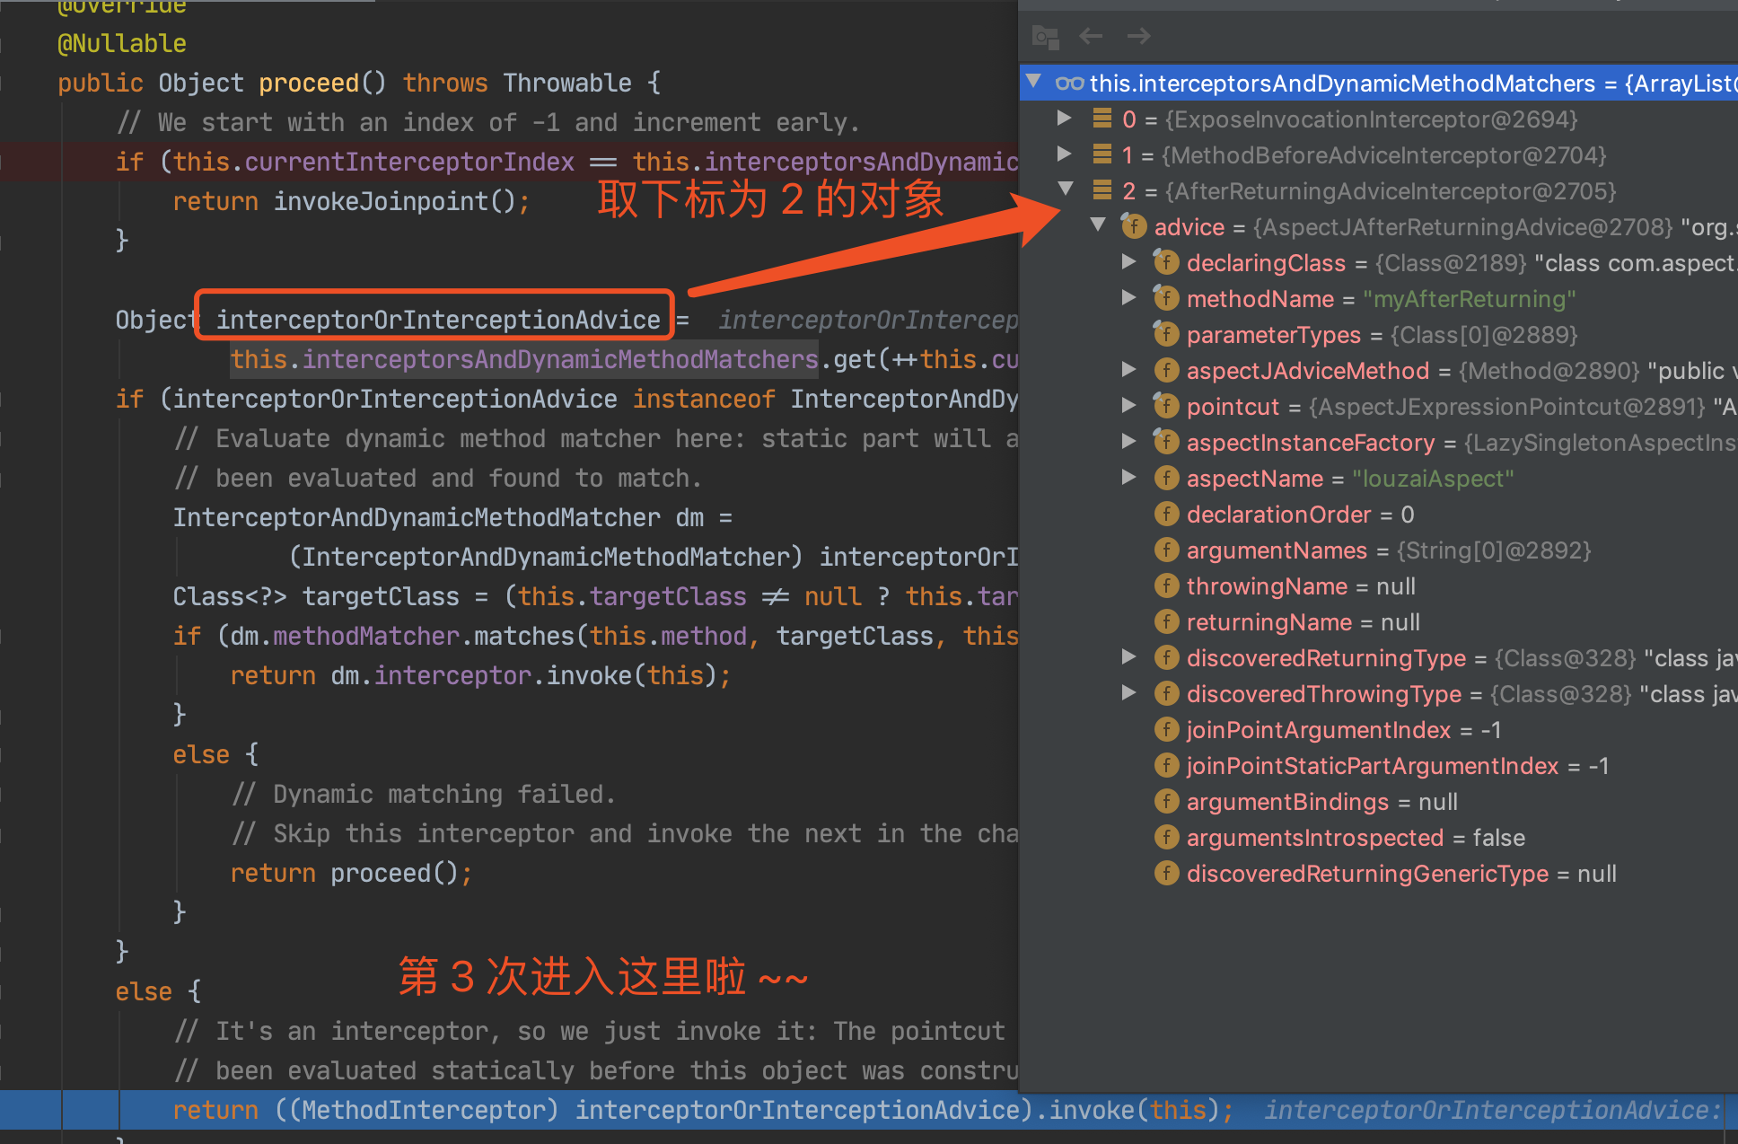Click list element icon for index 2
The image size is (1738, 1144).
(1102, 190)
